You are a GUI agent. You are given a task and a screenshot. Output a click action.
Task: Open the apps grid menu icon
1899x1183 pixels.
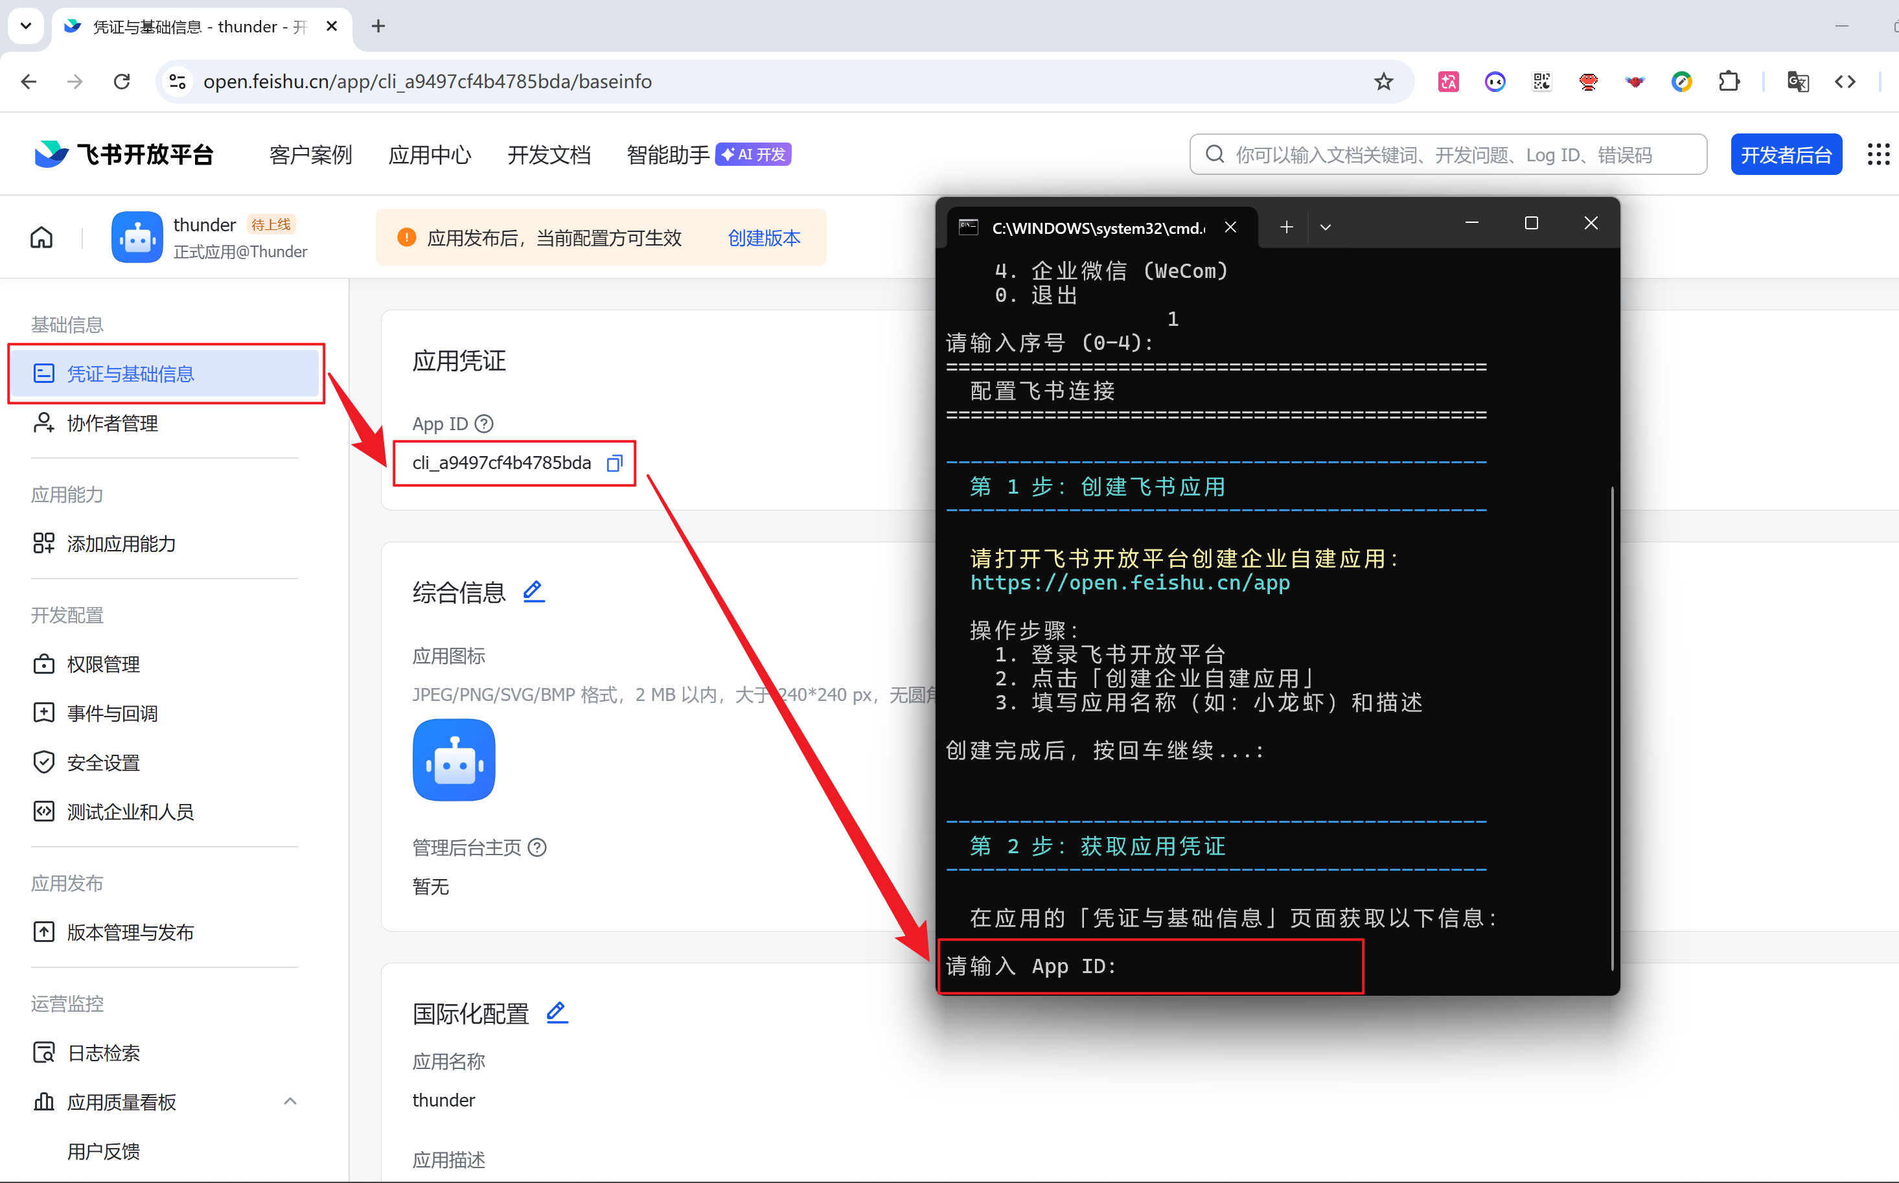[1878, 154]
